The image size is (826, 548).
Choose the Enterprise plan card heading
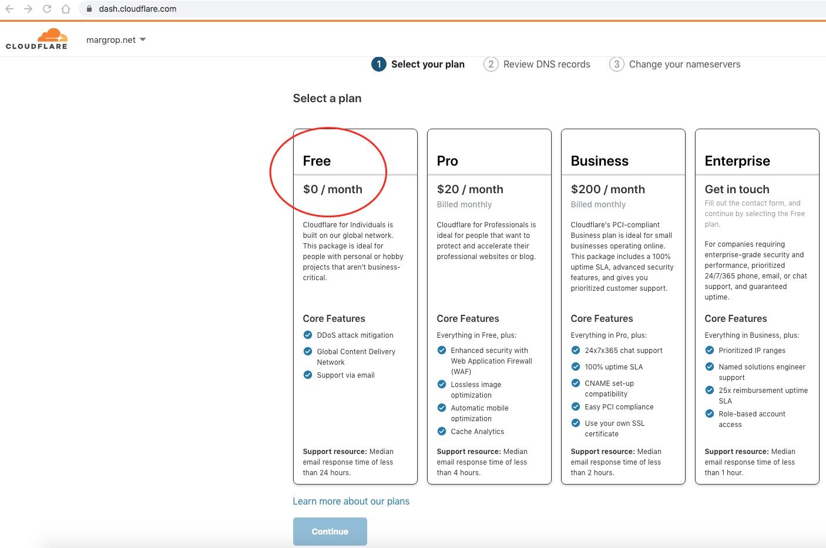[737, 161]
